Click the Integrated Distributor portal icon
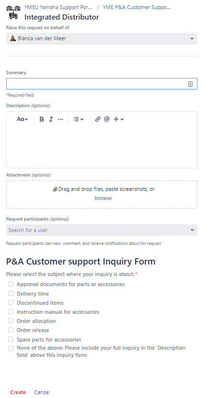 tap(13, 12)
